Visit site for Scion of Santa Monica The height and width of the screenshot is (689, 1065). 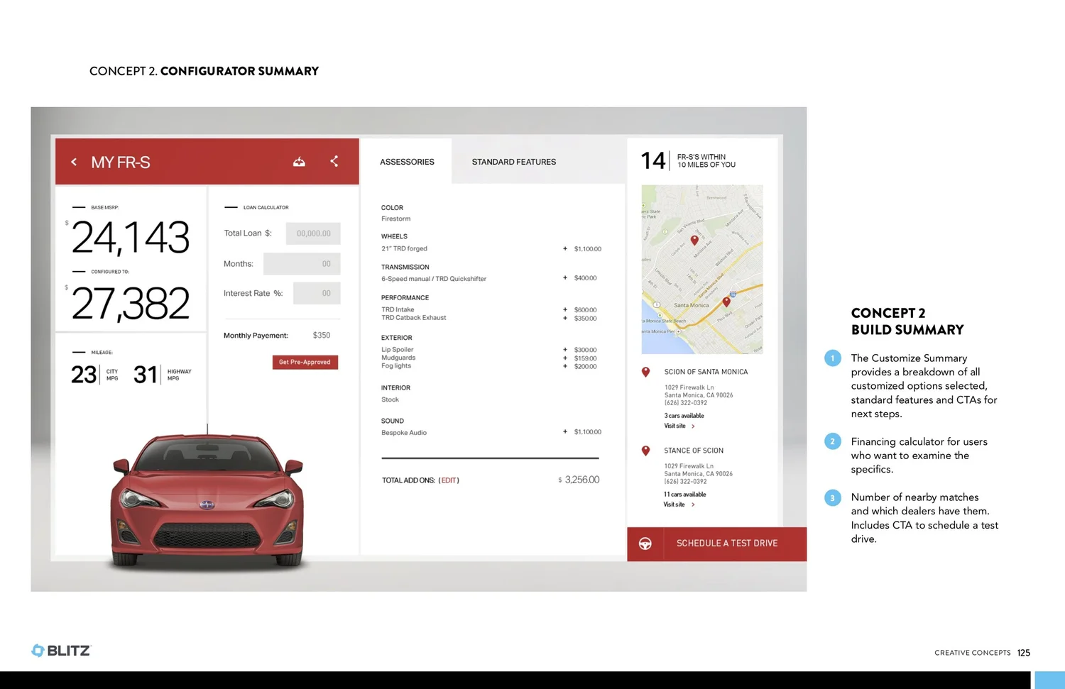679,426
